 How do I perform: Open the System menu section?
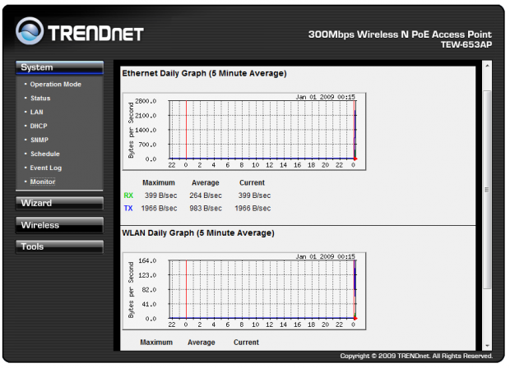(59, 67)
